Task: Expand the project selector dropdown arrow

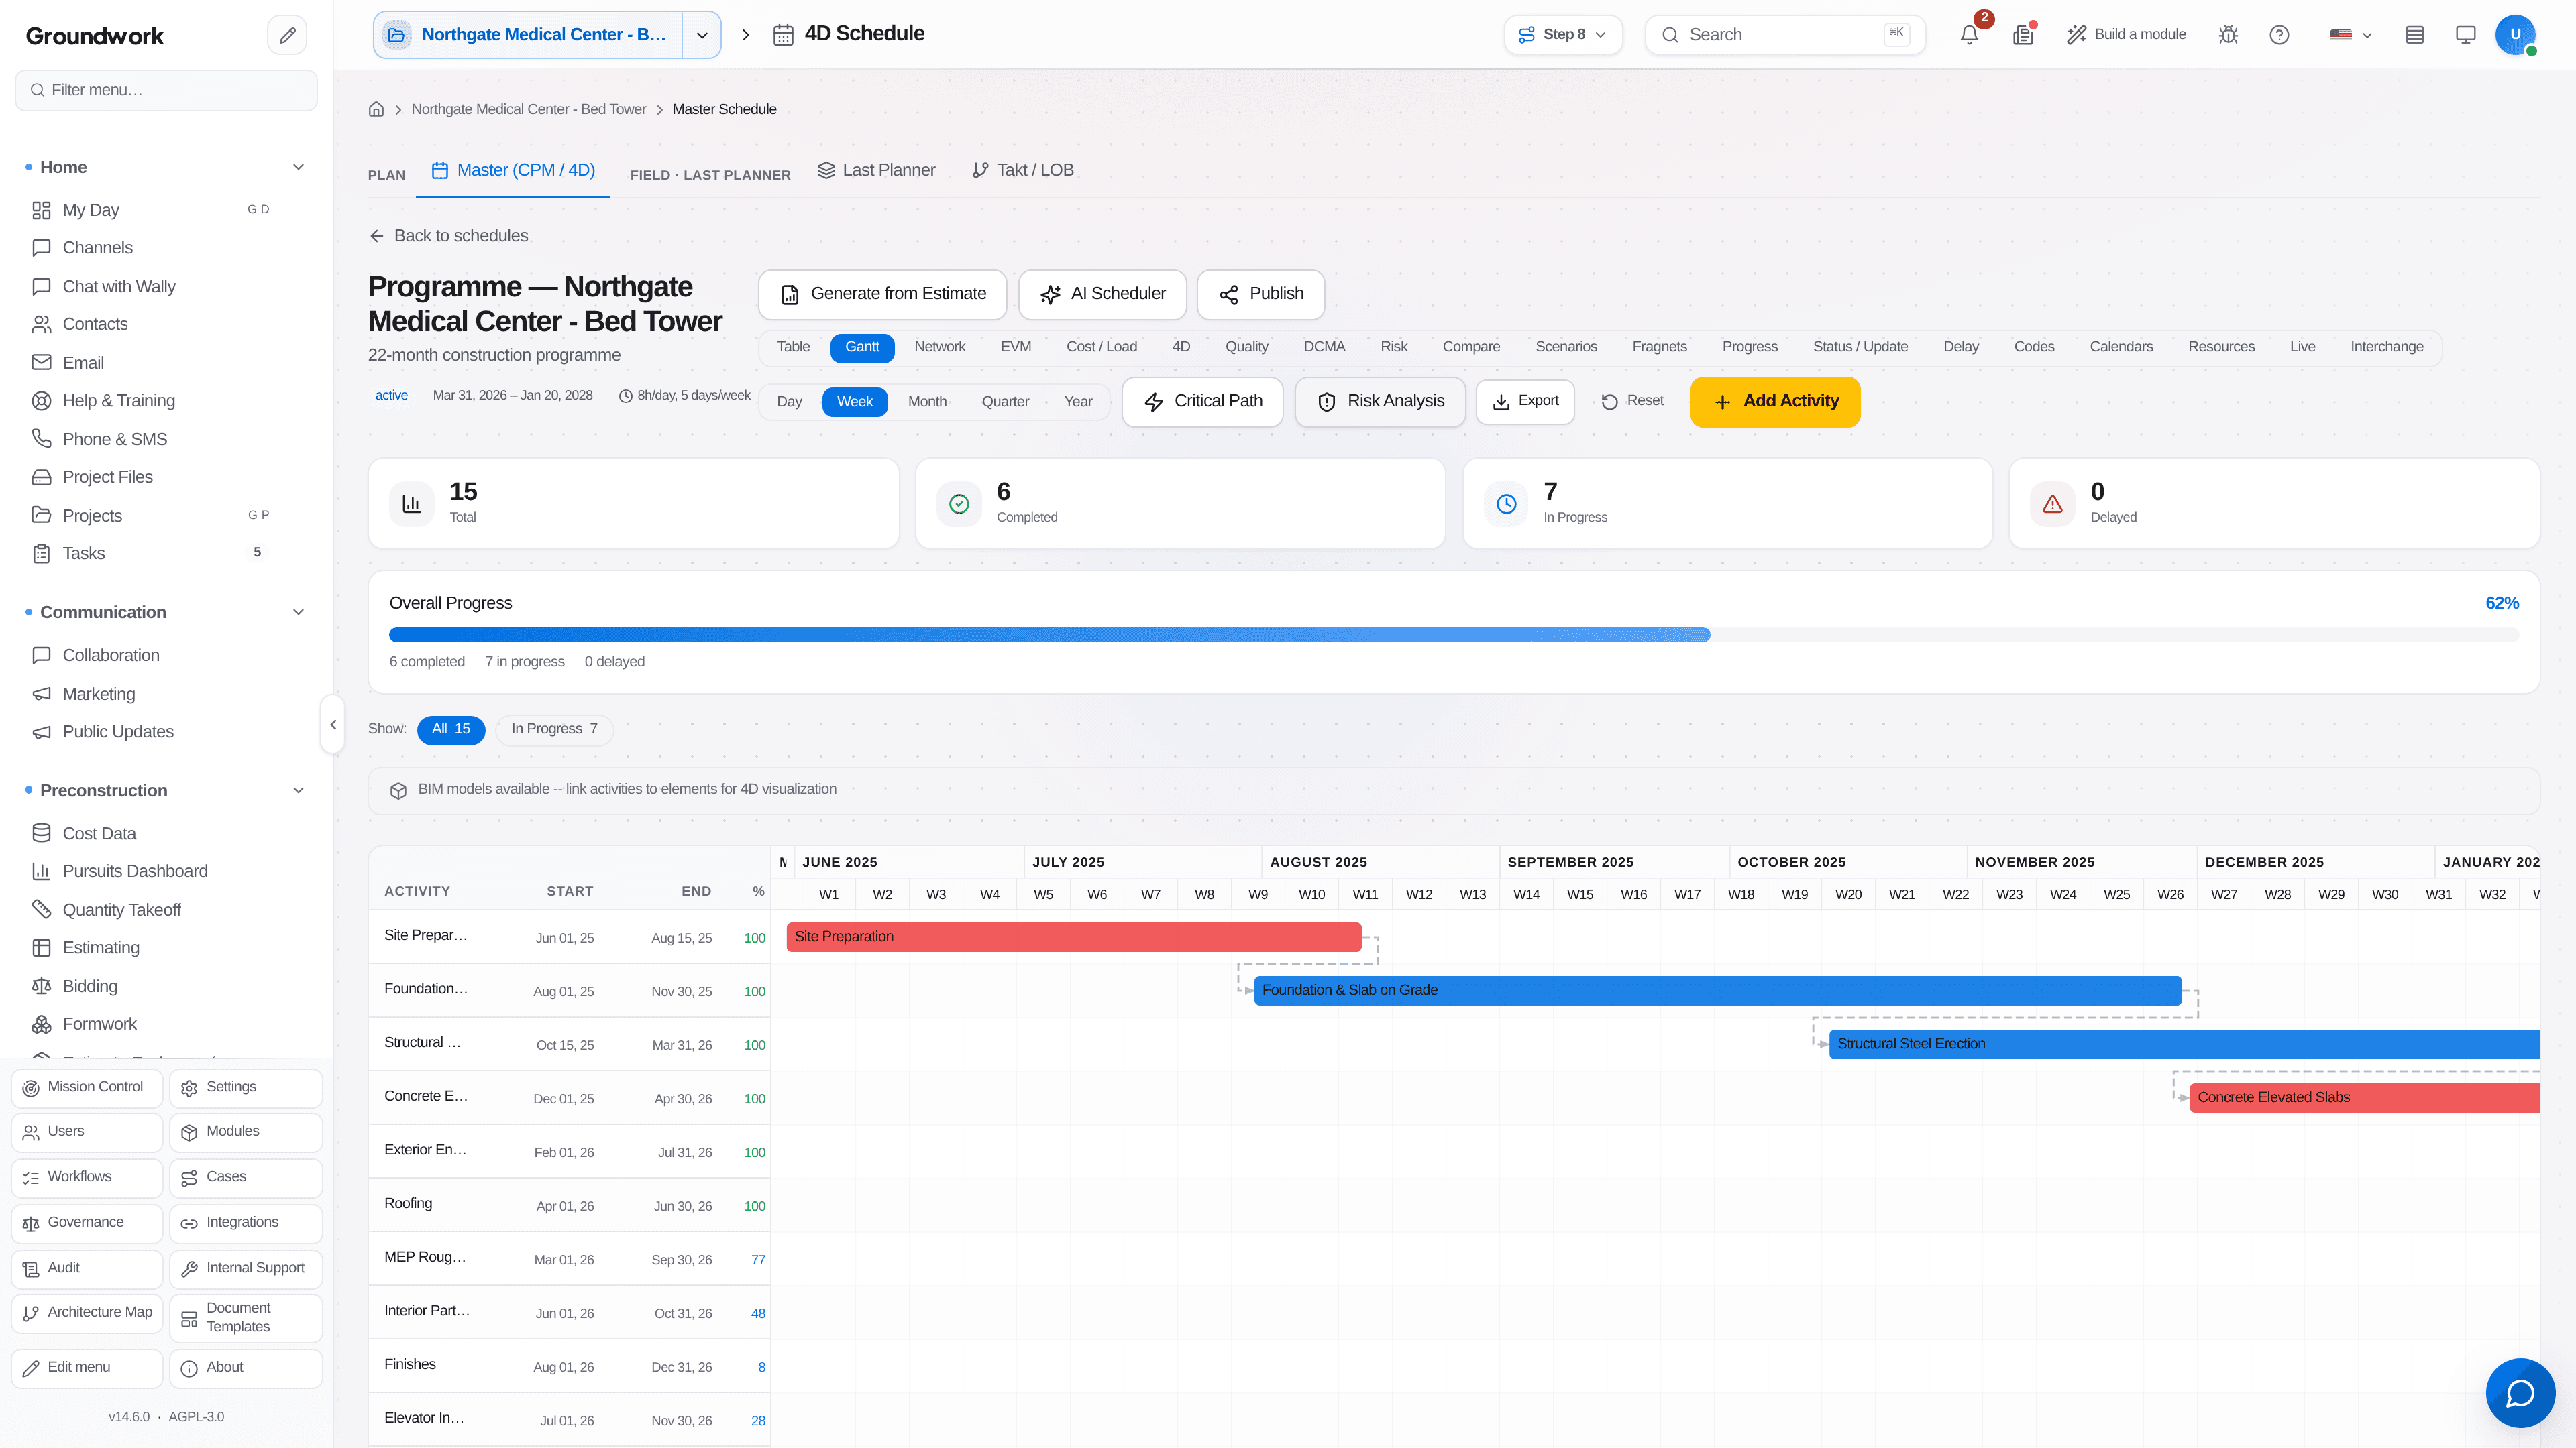Action: pyautogui.click(x=702, y=35)
